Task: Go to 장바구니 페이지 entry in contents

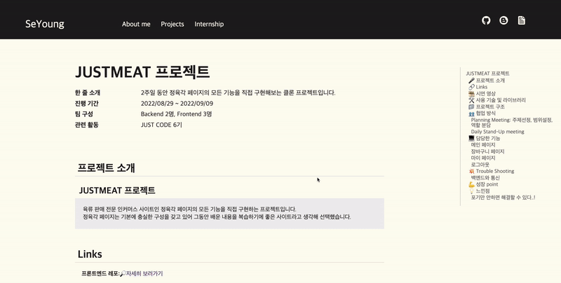Action: pos(487,151)
